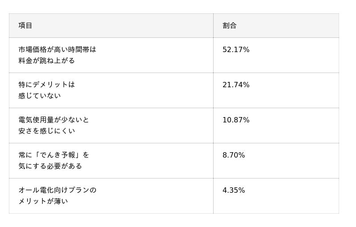Click the text 安さを感じにくい
This screenshot has height=227, width=356.
47,131
